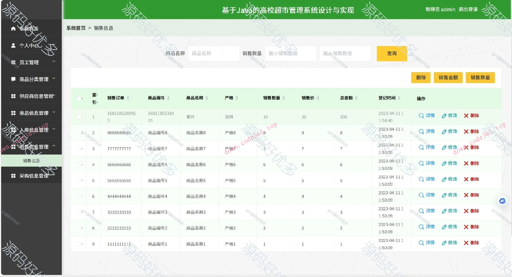Image resolution: width=512 pixels, height=277 pixels.
Task: Check the checkbox for 商品编号5 row
Action: (79, 180)
